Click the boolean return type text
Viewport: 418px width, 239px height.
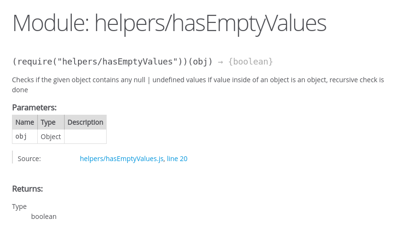44,217
